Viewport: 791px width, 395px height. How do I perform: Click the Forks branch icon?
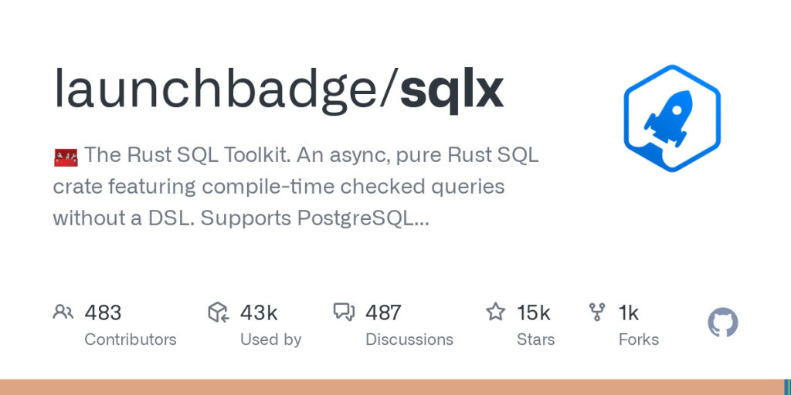pyautogui.click(x=597, y=312)
